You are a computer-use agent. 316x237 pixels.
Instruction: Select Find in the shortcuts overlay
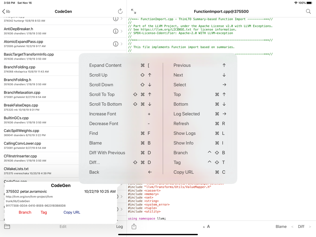coord(120,133)
